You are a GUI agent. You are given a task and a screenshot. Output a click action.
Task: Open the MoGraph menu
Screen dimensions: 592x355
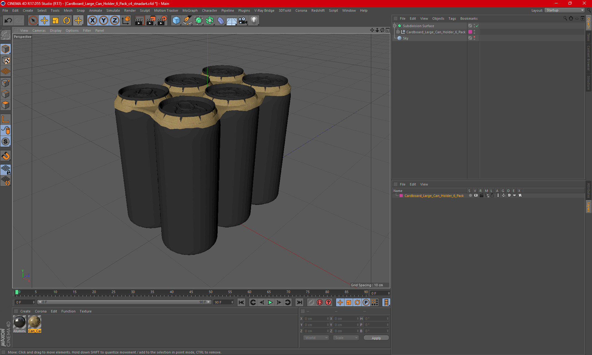click(x=190, y=10)
